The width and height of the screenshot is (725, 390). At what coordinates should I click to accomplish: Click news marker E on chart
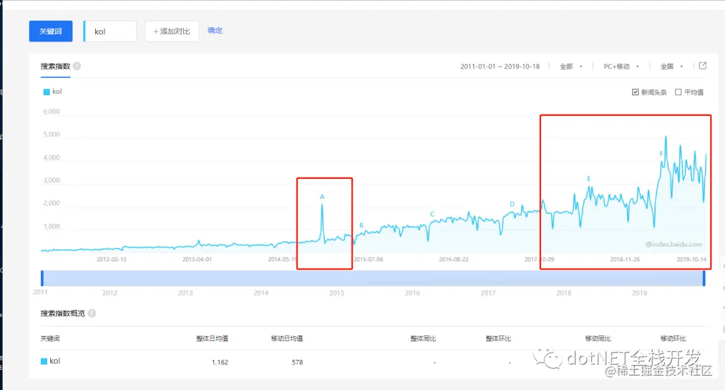(x=589, y=179)
